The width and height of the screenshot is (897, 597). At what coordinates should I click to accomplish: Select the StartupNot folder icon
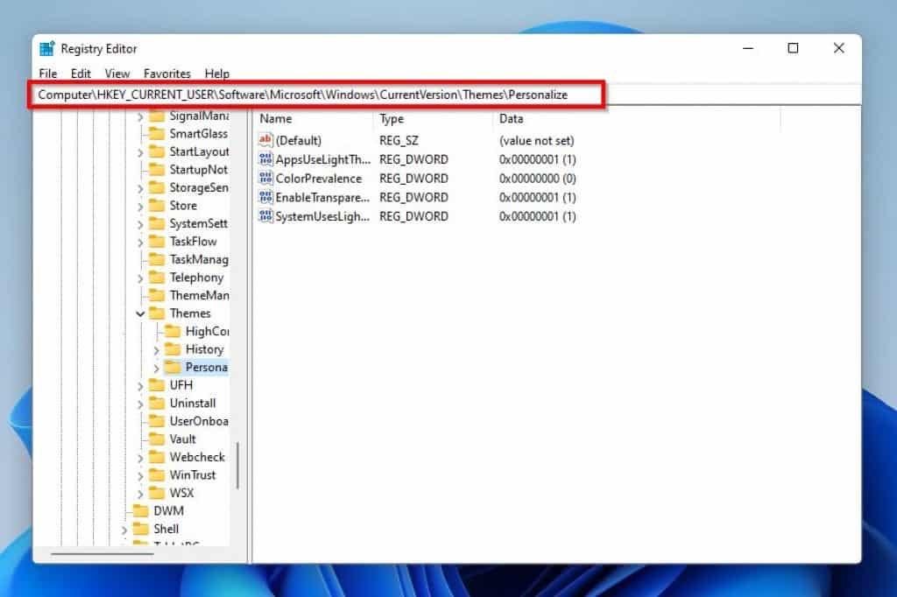pyautogui.click(x=157, y=169)
